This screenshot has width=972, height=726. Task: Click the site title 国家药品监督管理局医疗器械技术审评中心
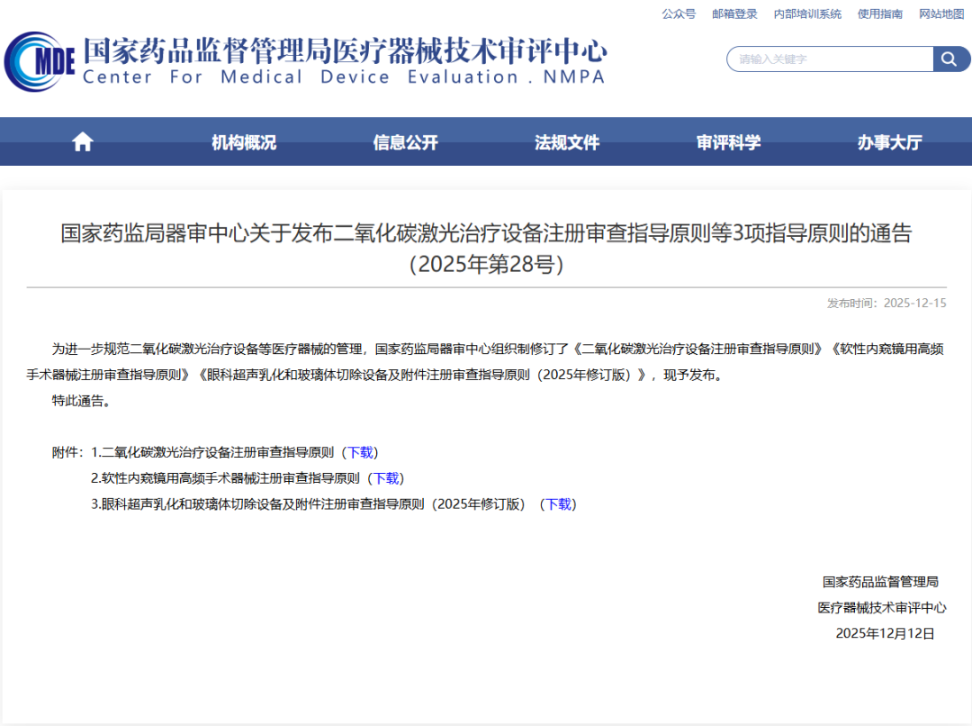click(345, 50)
